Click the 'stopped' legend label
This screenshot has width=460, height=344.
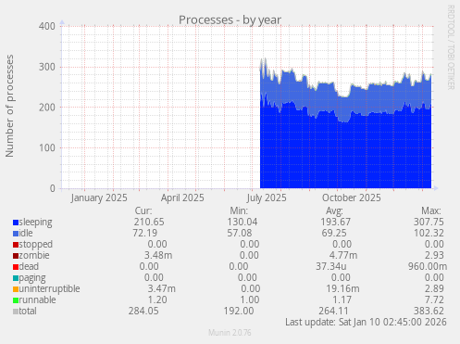[x=36, y=245]
